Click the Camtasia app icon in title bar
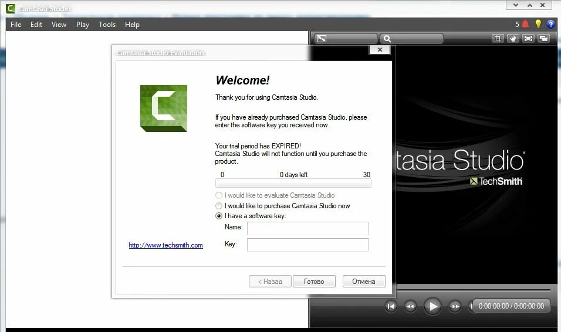 [11, 8]
